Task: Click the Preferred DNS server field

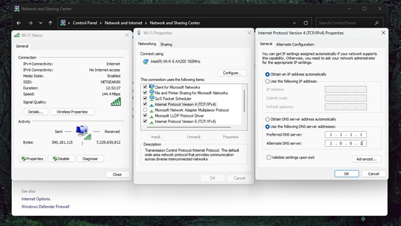Action: coord(346,134)
